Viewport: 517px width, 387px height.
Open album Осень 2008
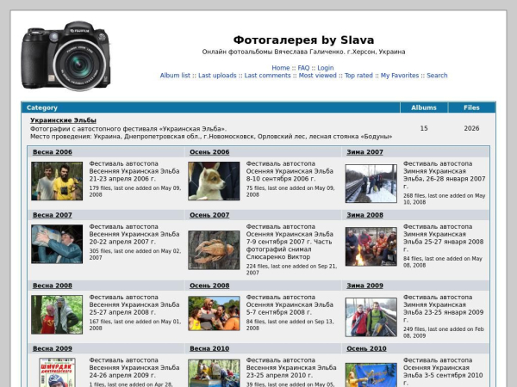(209, 286)
